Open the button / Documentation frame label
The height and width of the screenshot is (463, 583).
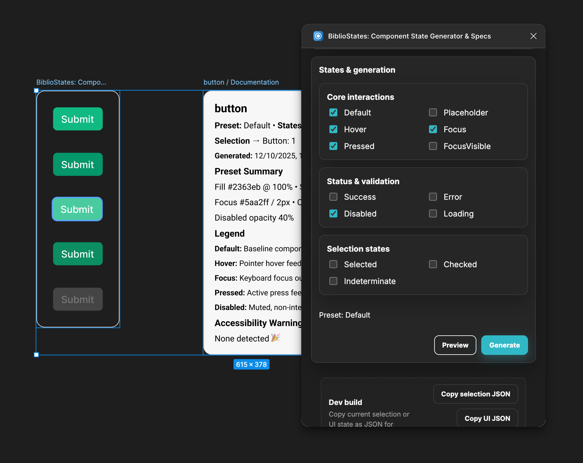(x=241, y=82)
